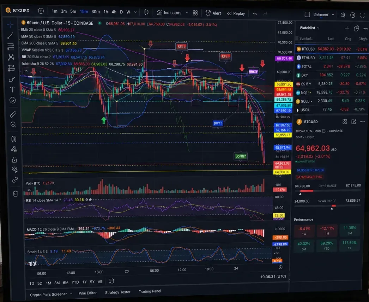The height and width of the screenshot is (302, 369).
Task: Activate the zoom in tool
Action: [x=13, y=125]
